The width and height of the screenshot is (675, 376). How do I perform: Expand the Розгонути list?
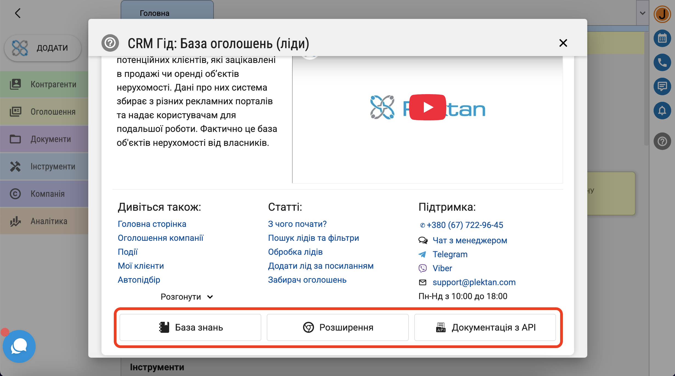click(187, 297)
